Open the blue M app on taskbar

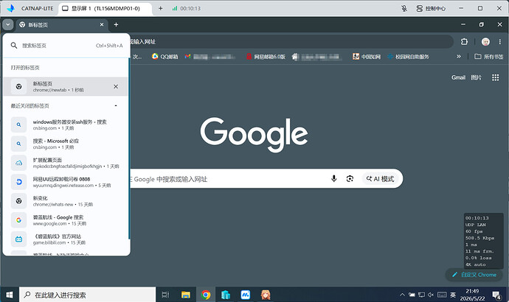(246, 295)
